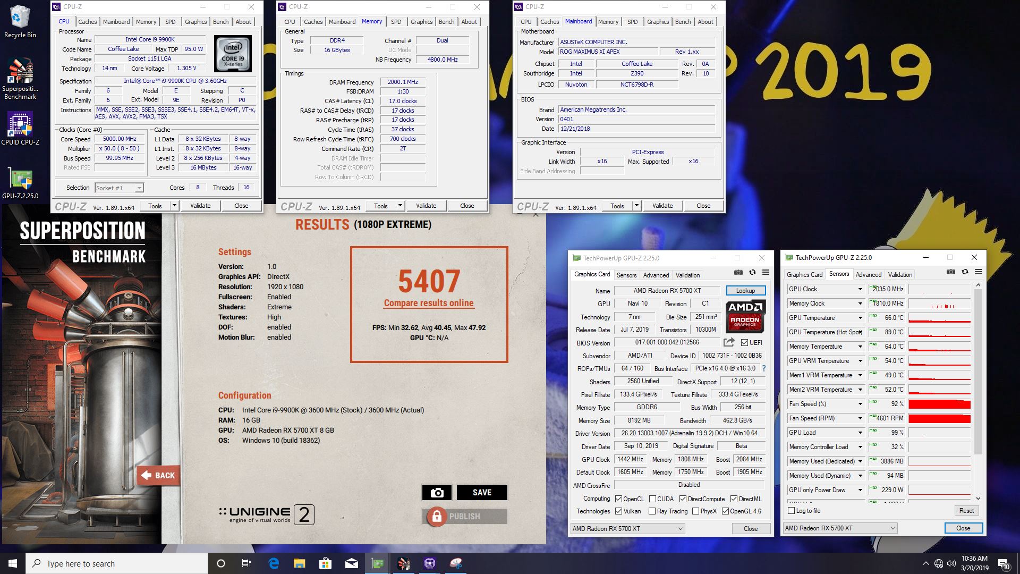The width and height of the screenshot is (1020, 574).
Task: Expand Tools dropdown arrow in CPU-Z CPU window
Action: pyautogui.click(x=174, y=206)
